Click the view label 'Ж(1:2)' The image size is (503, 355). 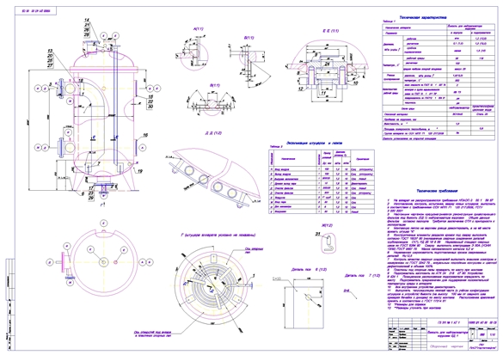point(327,225)
